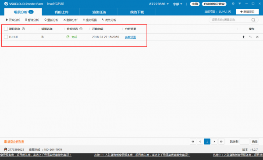Screen dimensions: 263x160
Task: Click priority icon in LUHUI row
Action: tap(250, 37)
